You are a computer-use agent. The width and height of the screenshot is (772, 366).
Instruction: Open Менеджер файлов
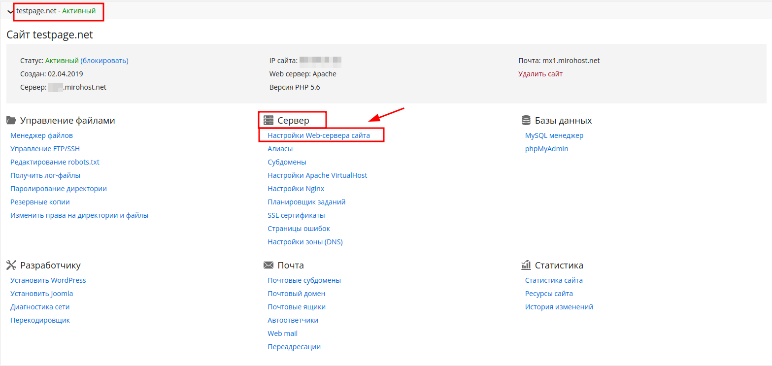(42, 135)
